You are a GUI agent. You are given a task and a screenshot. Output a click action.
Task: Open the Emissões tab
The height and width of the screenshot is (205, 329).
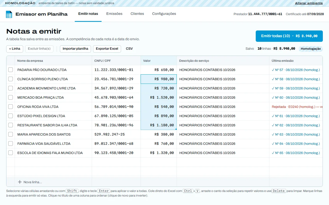[x=114, y=14]
